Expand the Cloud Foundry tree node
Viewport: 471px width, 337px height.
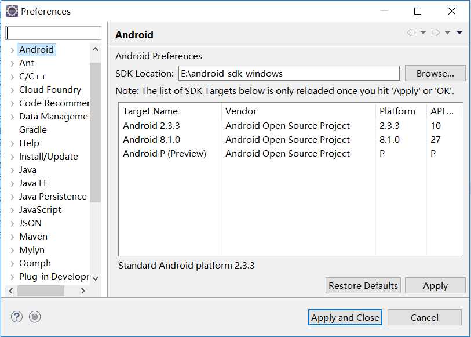point(12,90)
